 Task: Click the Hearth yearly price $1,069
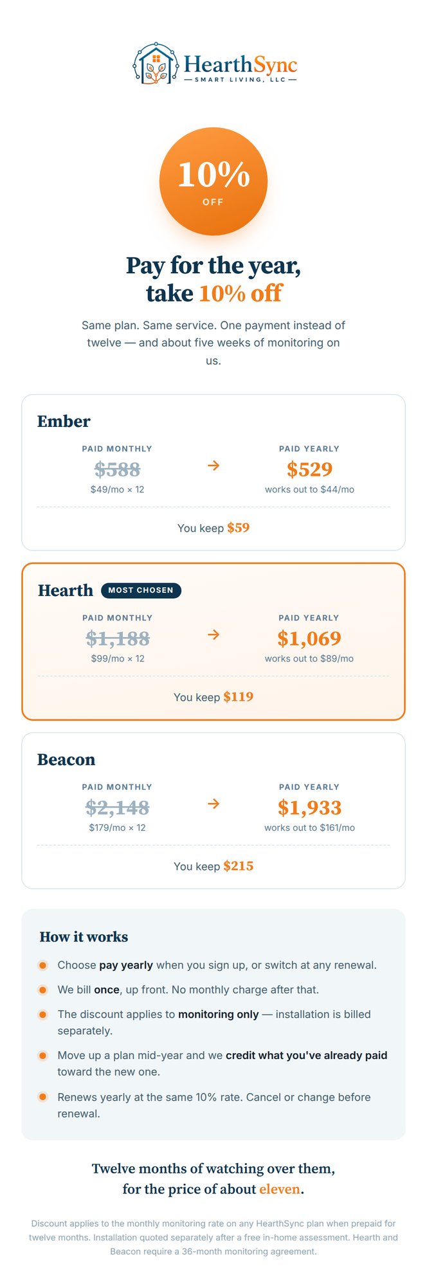pyautogui.click(x=309, y=638)
